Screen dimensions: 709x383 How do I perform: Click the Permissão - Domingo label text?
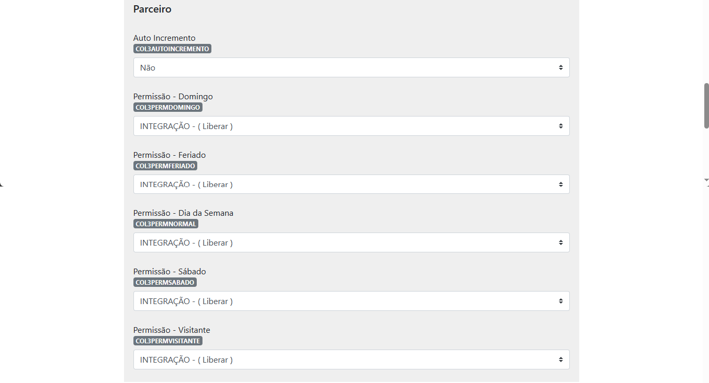173,96
